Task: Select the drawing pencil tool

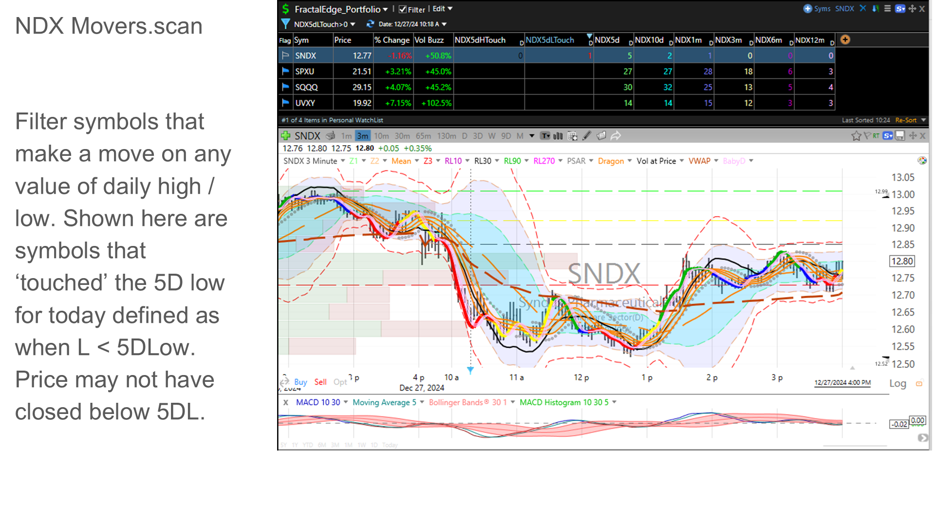Action: click(586, 136)
